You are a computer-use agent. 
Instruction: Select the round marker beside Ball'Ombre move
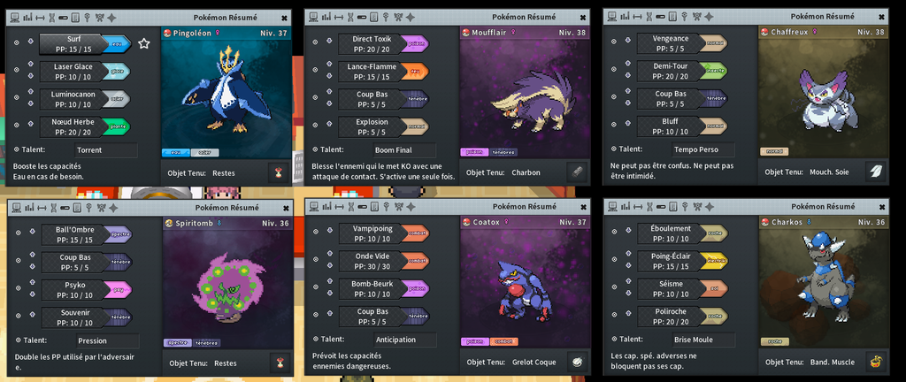(19, 233)
